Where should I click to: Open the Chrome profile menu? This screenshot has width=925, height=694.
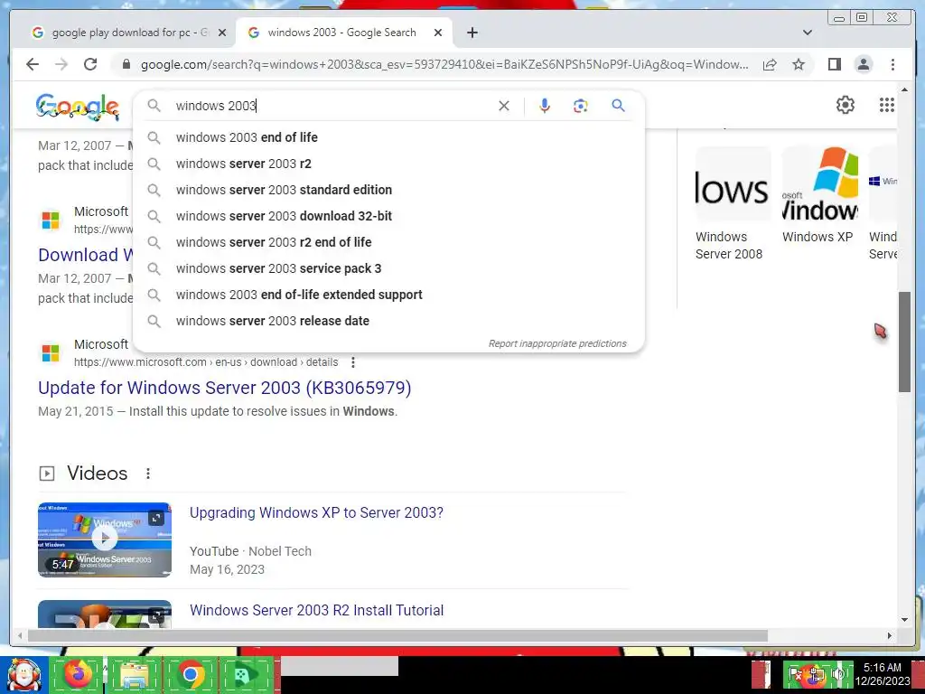point(864,64)
